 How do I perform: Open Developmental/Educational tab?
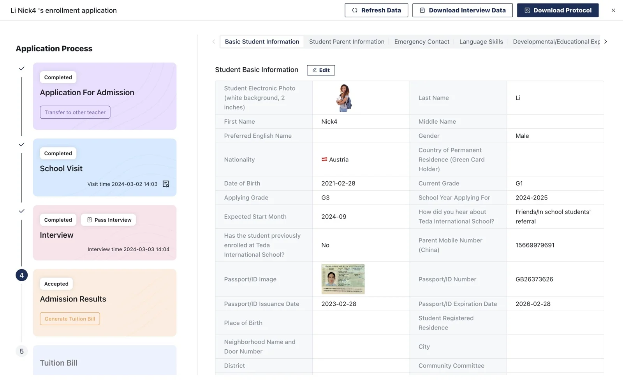pos(556,42)
